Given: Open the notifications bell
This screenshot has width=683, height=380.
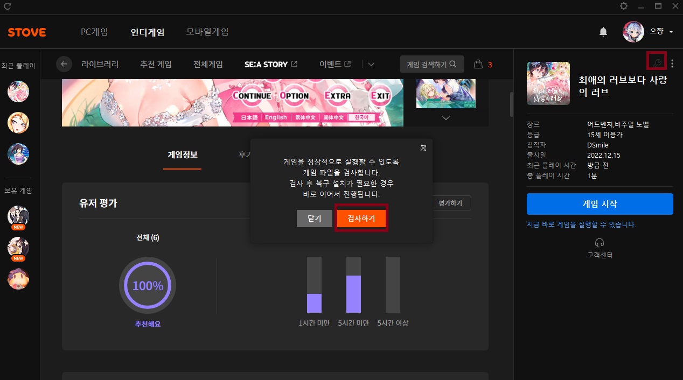Looking at the screenshot, I should (603, 32).
